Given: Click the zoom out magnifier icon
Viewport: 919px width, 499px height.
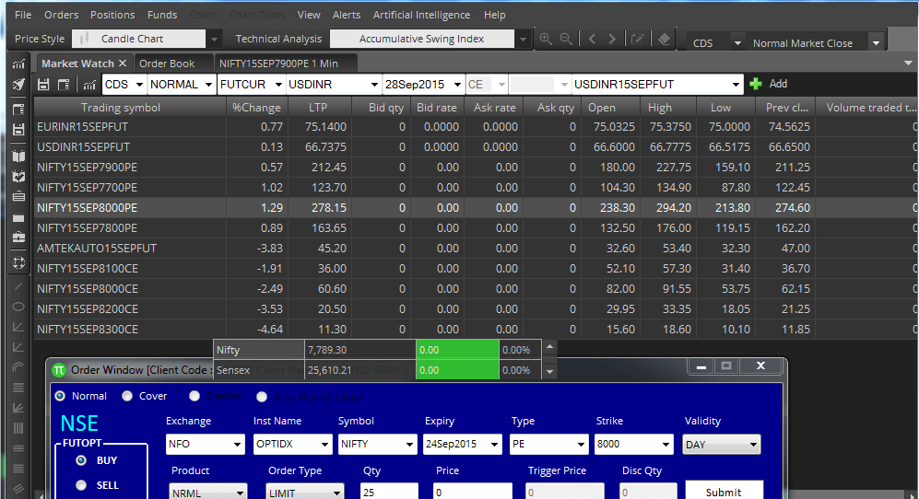Looking at the screenshot, I should [566, 39].
